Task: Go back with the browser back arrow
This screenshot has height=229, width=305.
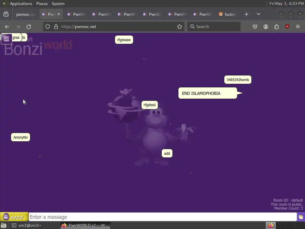Action: coord(7,27)
